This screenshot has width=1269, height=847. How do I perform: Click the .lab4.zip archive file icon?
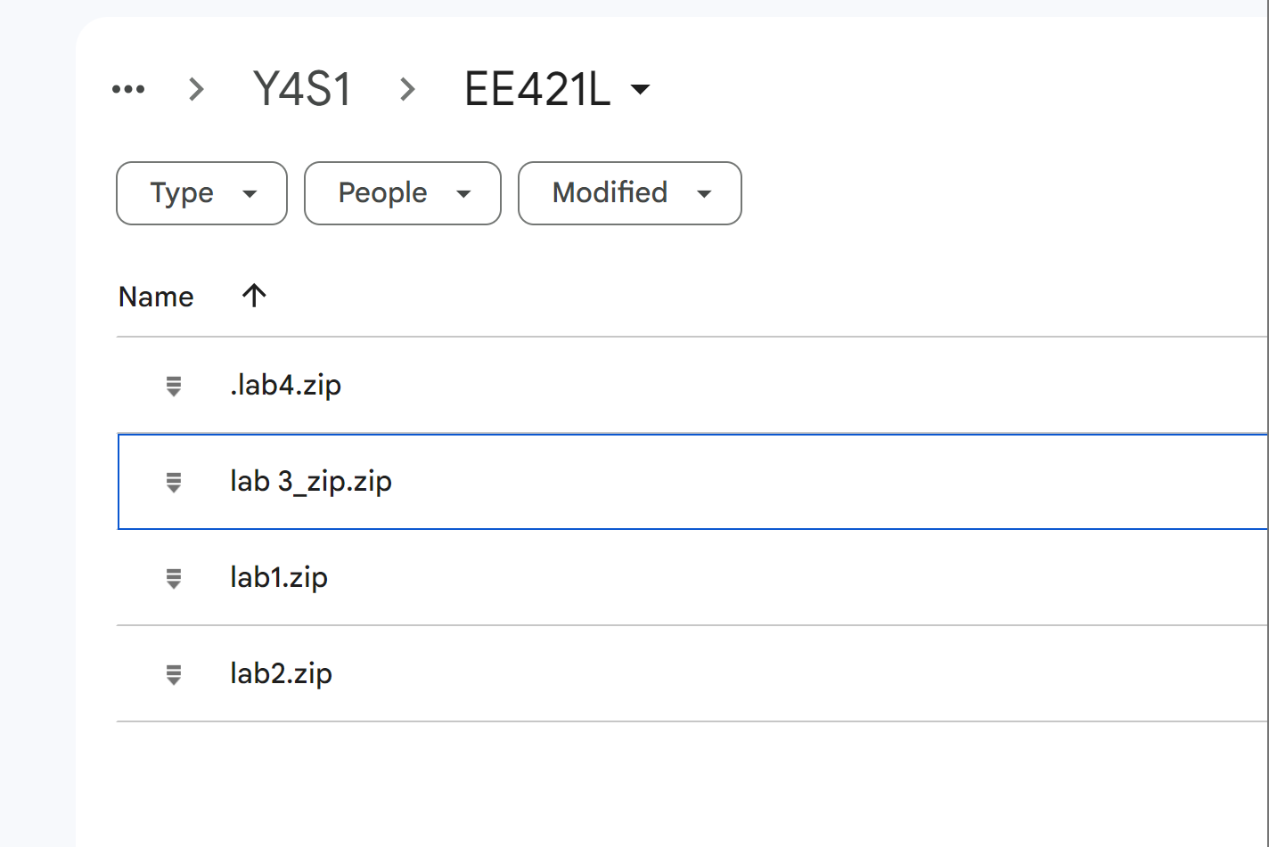pos(174,386)
